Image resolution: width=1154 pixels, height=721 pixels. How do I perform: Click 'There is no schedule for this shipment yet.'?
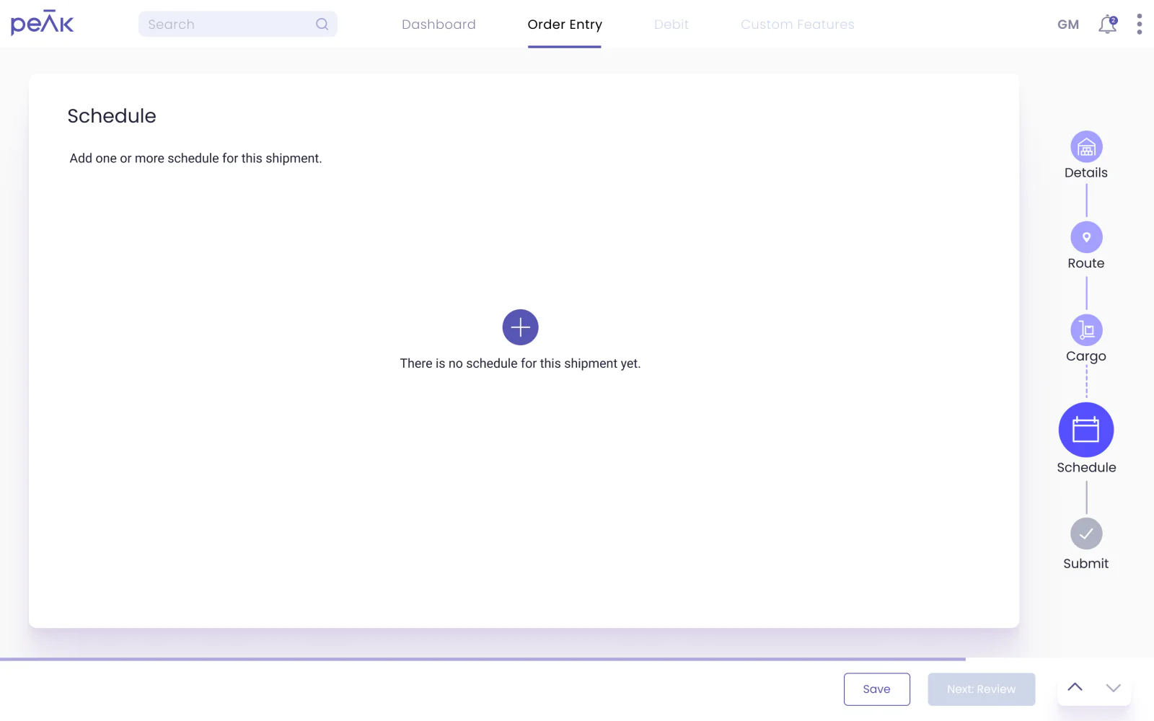point(520,363)
